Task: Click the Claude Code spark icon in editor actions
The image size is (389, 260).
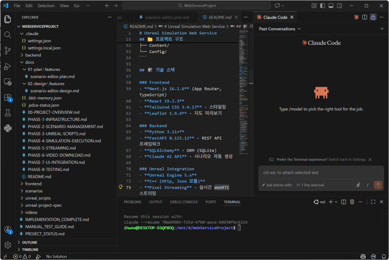Action: tap(356, 17)
